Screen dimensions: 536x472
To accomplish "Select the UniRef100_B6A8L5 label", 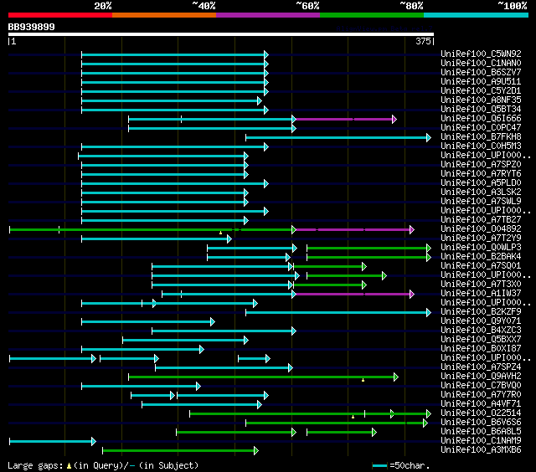I will pos(481,432).
